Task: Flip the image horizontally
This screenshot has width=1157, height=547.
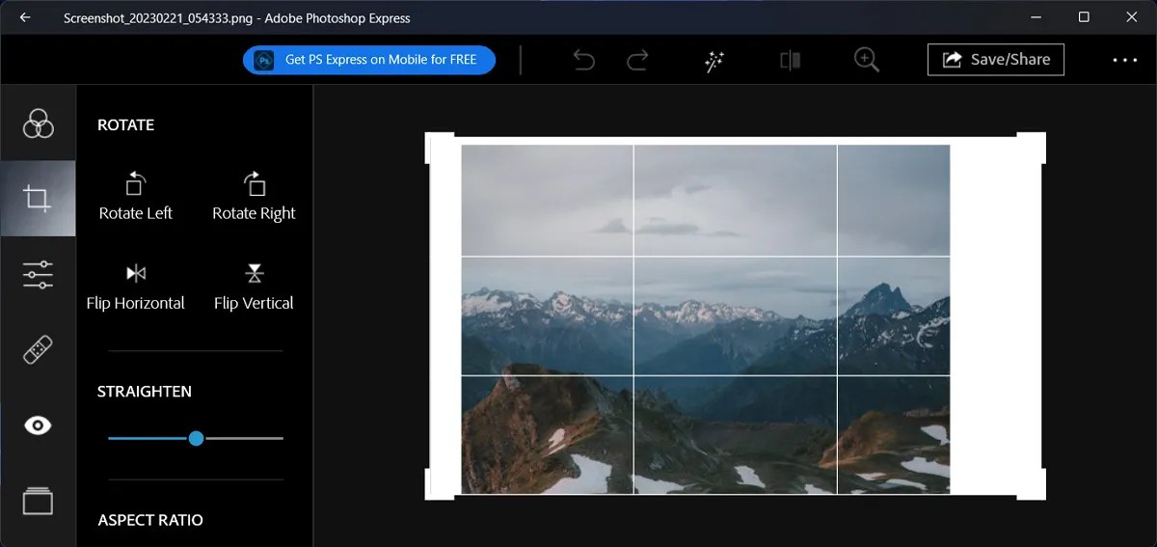Action: pyautogui.click(x=135, y=287)
